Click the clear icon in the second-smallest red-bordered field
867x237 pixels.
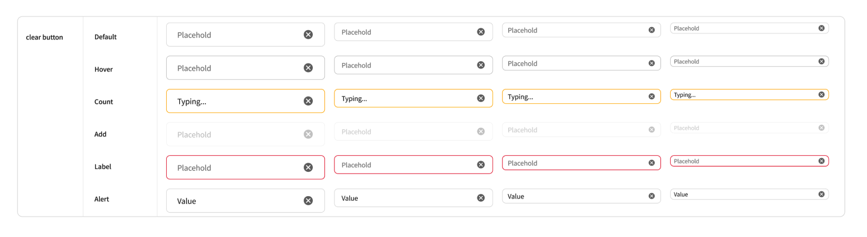[652, 163]
